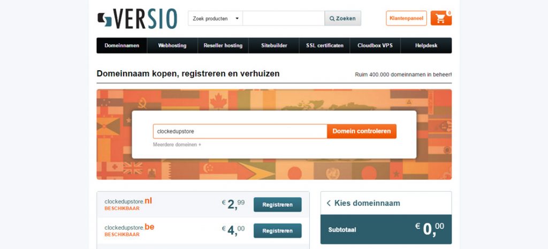Screen dimensions: 548x249
Task: Click the Versio logo
Action: coord(137,19)
